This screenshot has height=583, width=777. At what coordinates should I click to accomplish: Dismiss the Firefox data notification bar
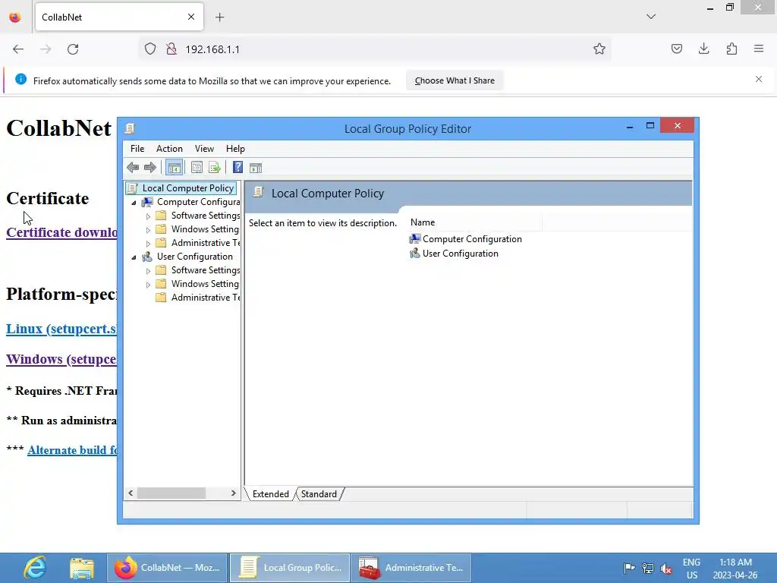coord(759,79)
